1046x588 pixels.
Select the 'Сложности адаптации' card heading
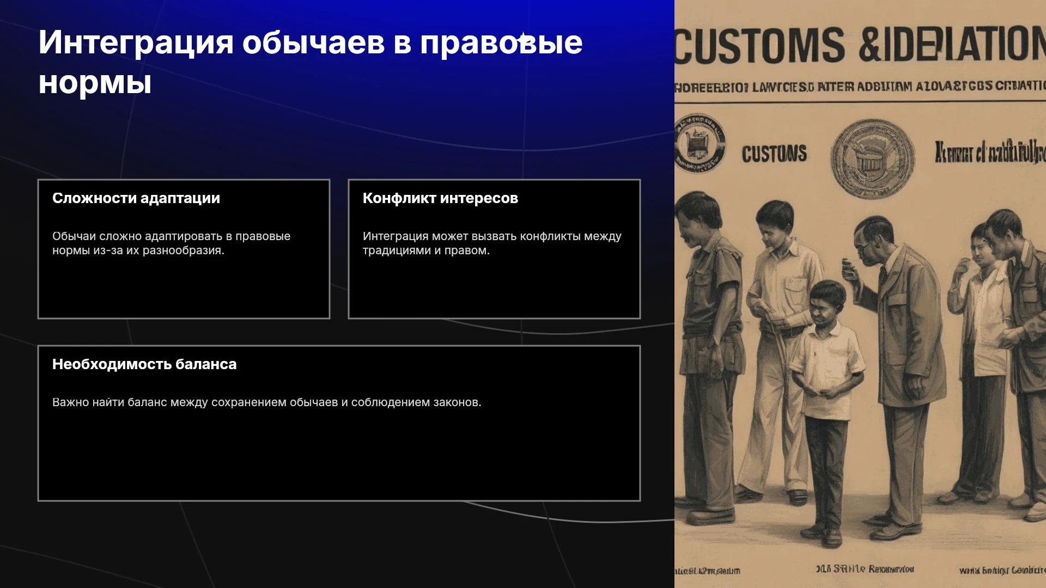[x=136, y=198]
